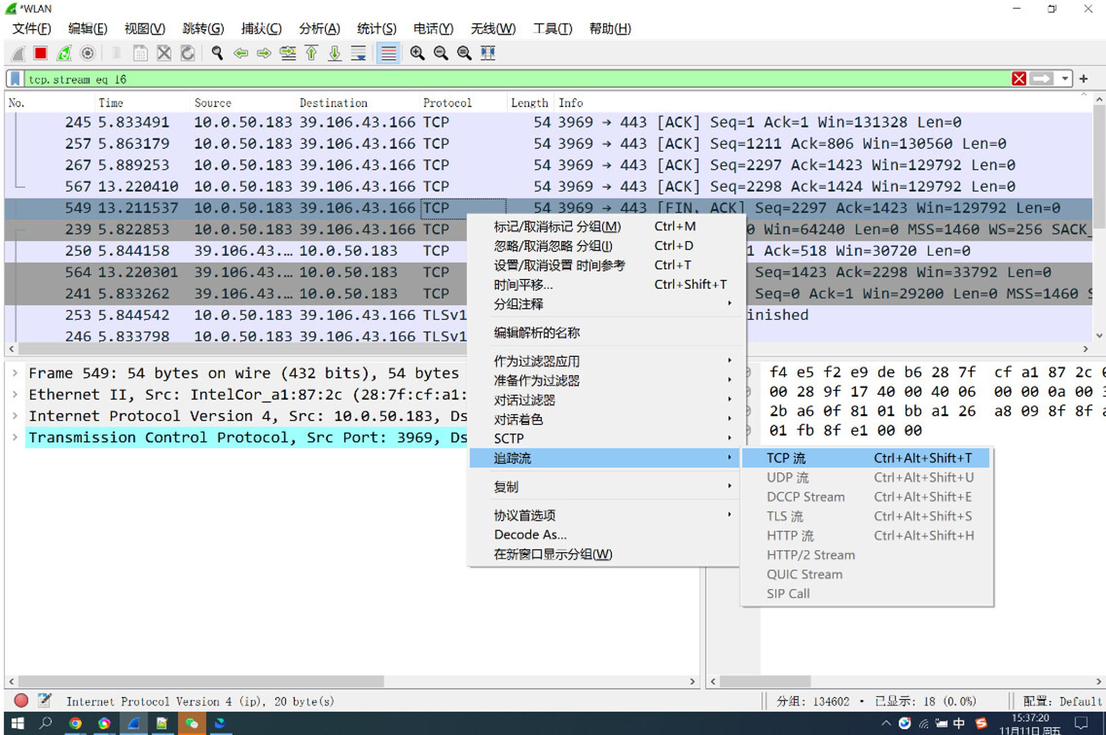
Task: Expand the Transmission Control Protocol row
Action: (15, 438)
